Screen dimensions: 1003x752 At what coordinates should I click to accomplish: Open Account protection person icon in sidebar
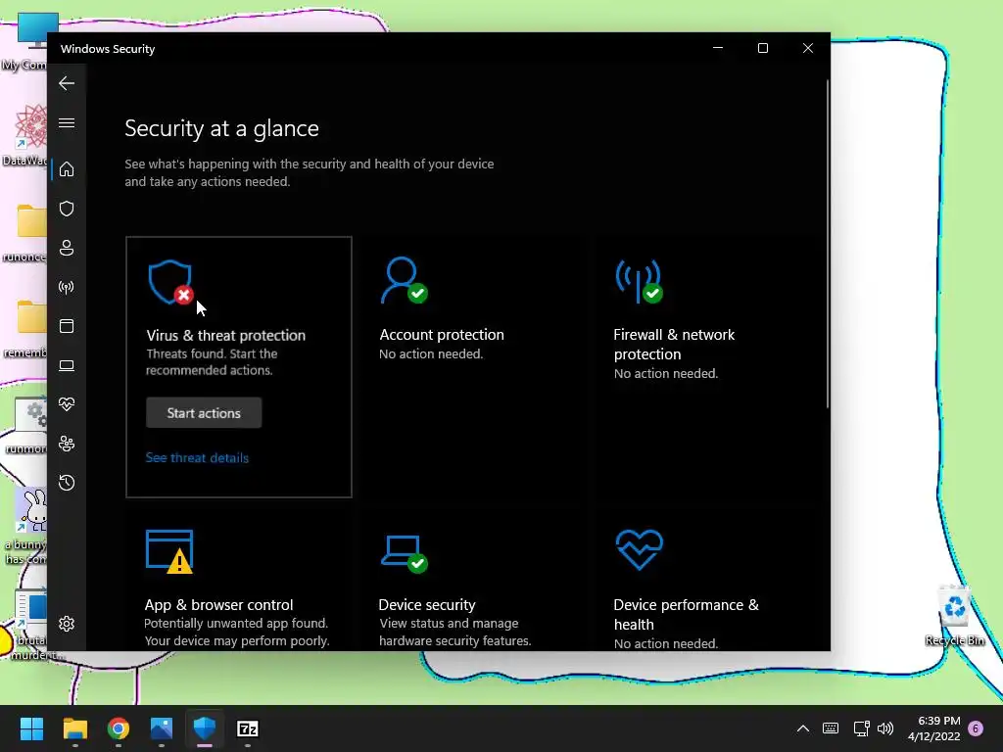click(x=67, y=248)
